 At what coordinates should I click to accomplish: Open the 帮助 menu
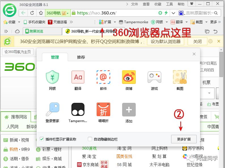coord(181,4)
